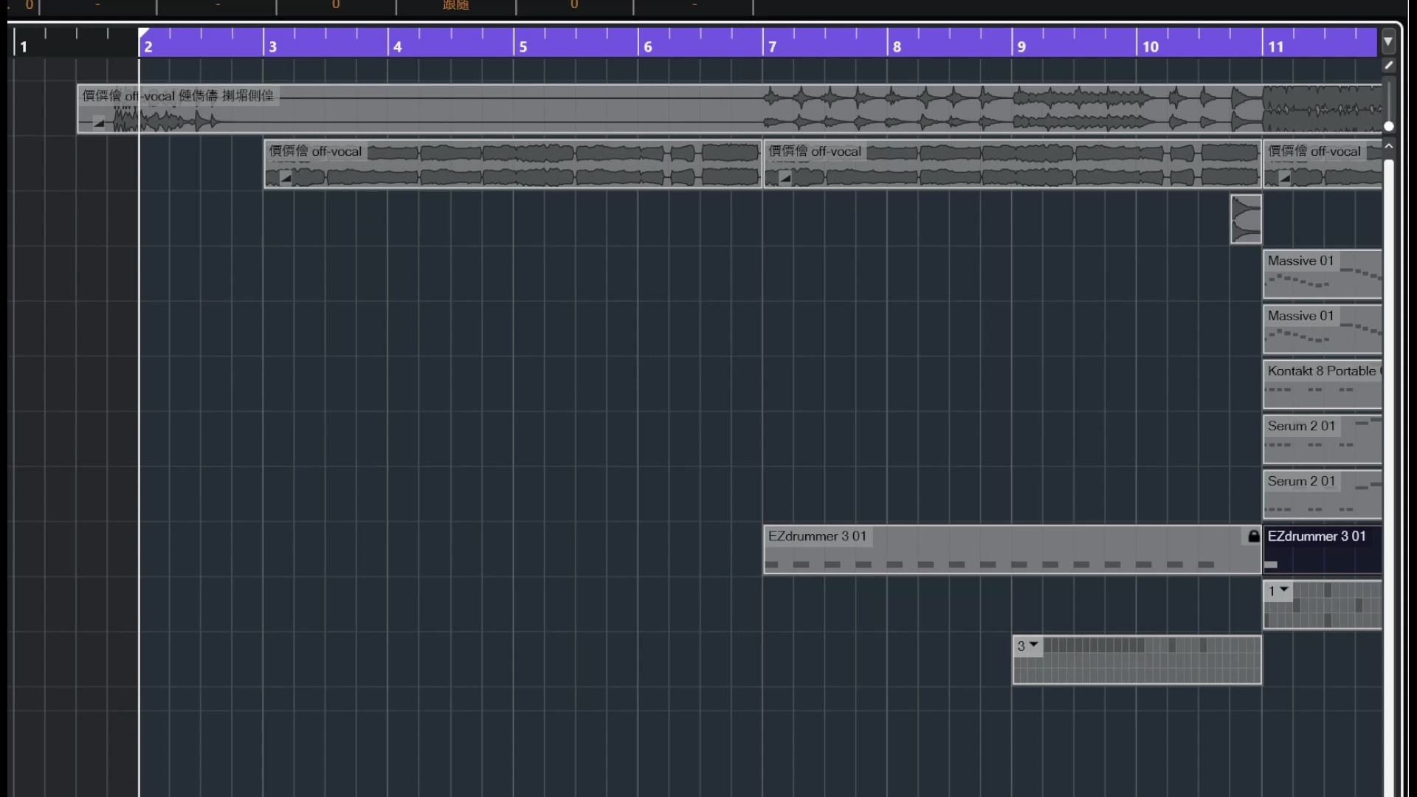Click bar 7 in the ruler

coord(773,46)
